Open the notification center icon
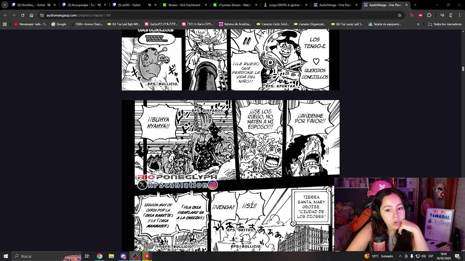Viewport: 465px width, 261px height. (x=457, y=256)
